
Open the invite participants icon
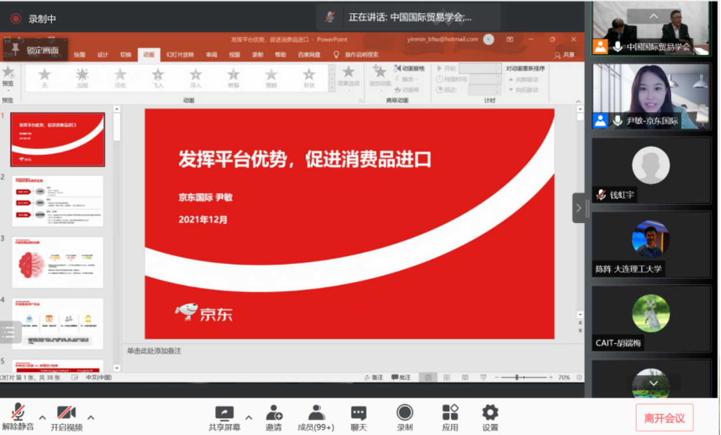274,413
